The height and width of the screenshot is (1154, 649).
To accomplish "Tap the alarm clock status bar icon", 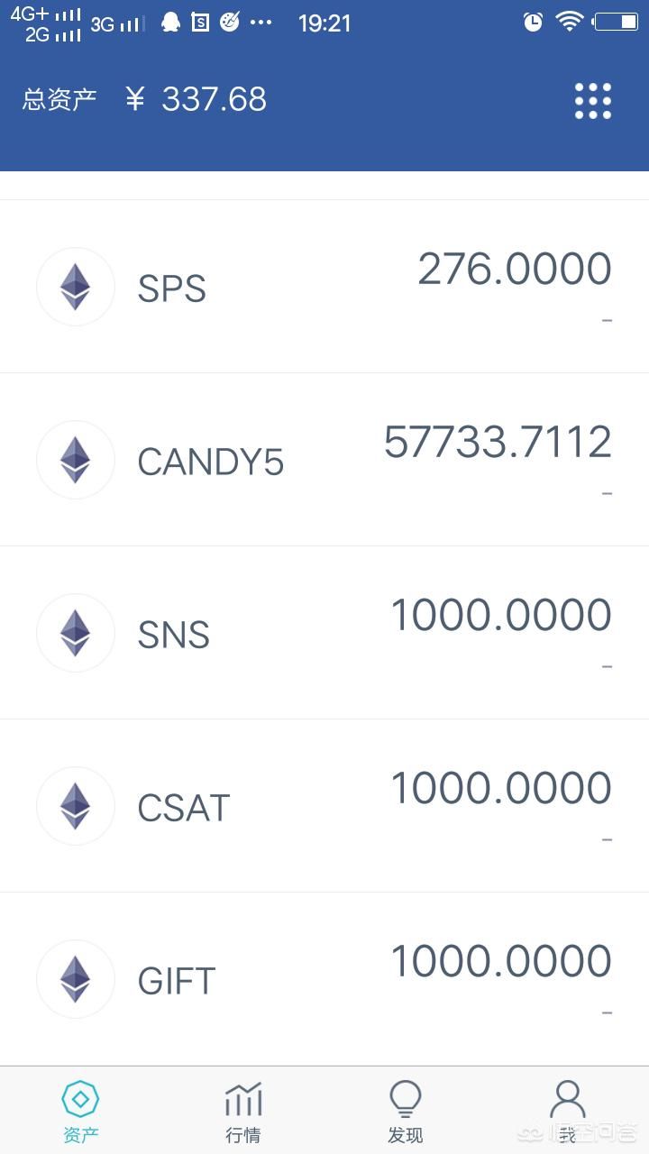I will pyautogui.click(x=534, y=23).
